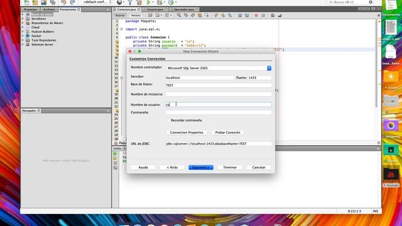Collapse the import fold at line 3
Image resolution: width=402 pixels, height=226 pixels.
point(121,30)
